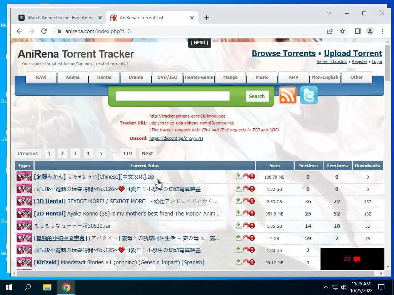Jump to page 119 of torrents
This screenshot has height=295, width=394.
[127, 154]
